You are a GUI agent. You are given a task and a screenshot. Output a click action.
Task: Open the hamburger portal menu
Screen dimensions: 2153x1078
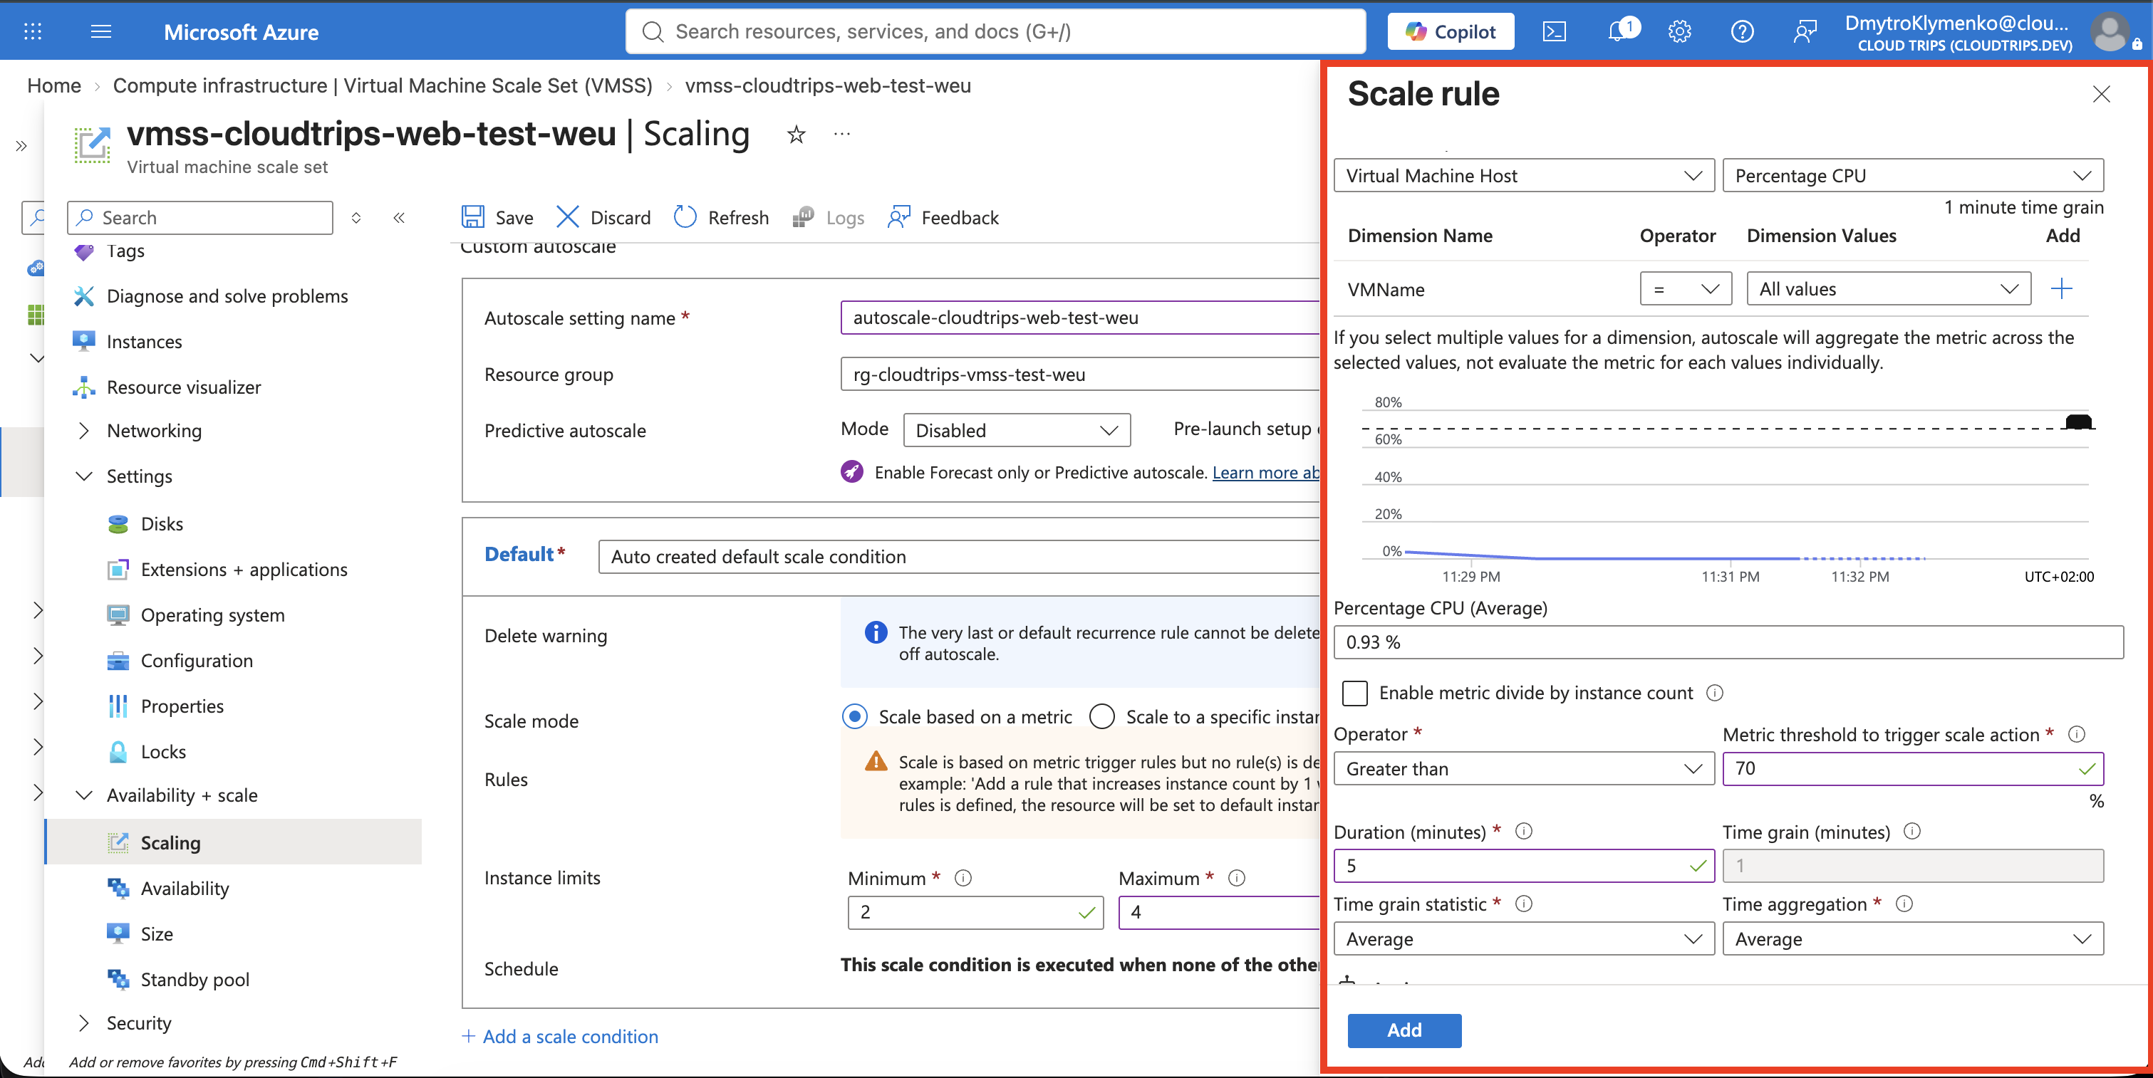point(101,32)
